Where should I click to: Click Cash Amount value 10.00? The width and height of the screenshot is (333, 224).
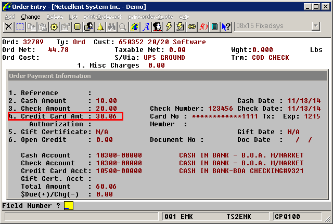[x=106, y=101]
